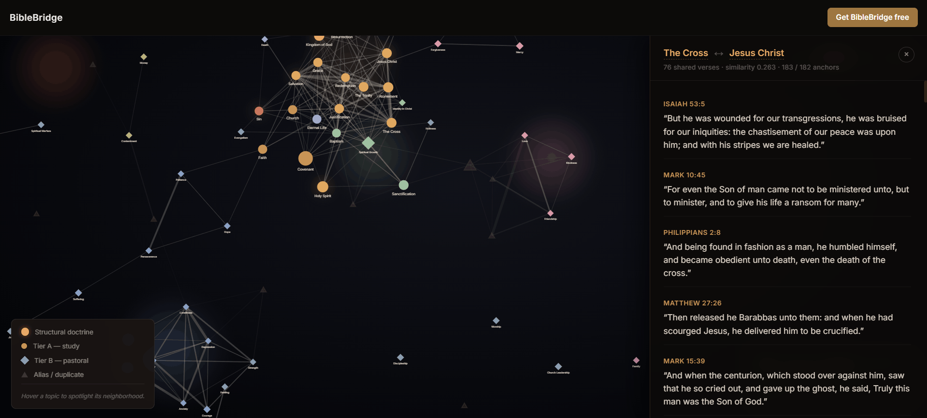Click the Tier A — study legend entry
This screenshot has width=927, height=418.
(x=50, y=346)
